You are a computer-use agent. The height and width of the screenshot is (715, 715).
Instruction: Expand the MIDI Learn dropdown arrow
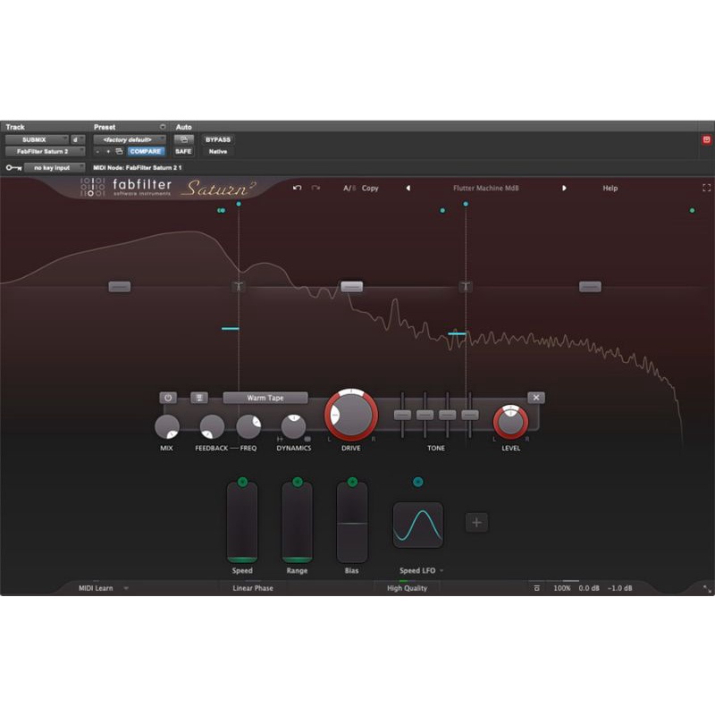coord(126,588)
